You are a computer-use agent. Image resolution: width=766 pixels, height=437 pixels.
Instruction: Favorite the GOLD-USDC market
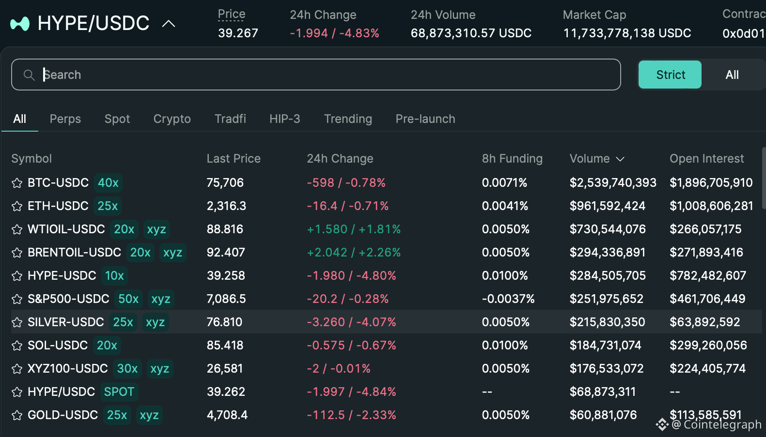(x=17, y=415)
